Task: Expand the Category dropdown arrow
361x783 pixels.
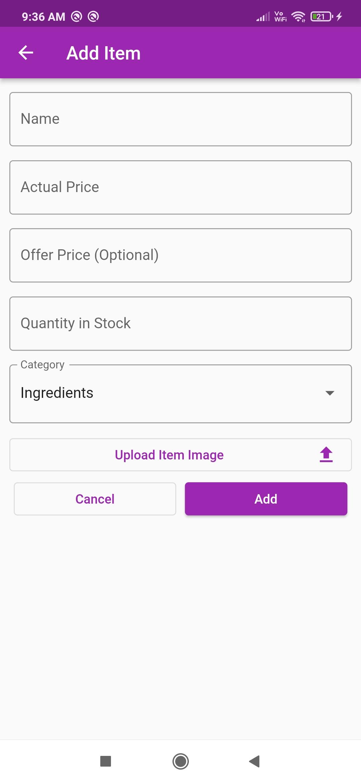Action: (x=330, y=393)
